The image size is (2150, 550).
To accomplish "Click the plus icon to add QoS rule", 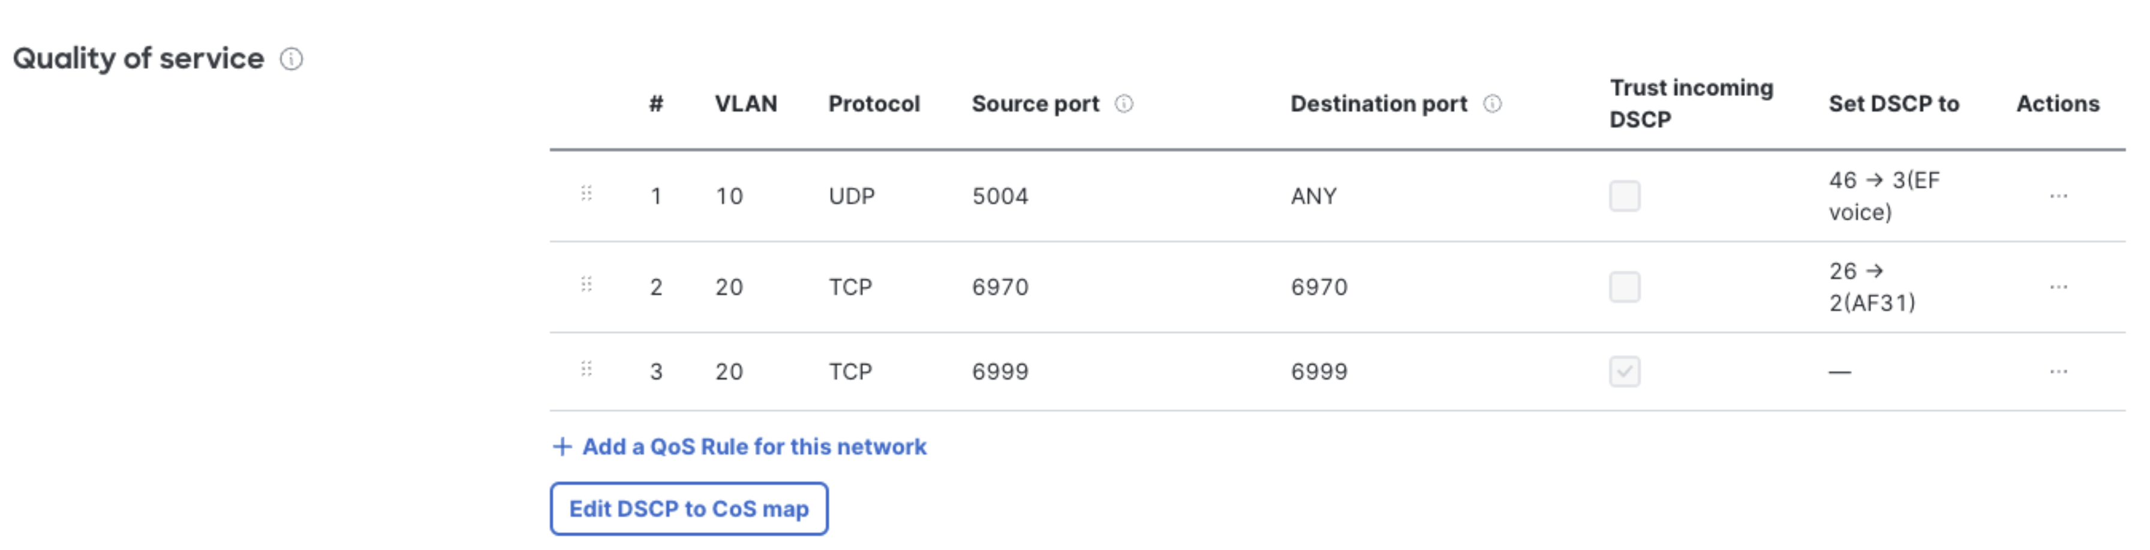I will (x=563, y=447).
